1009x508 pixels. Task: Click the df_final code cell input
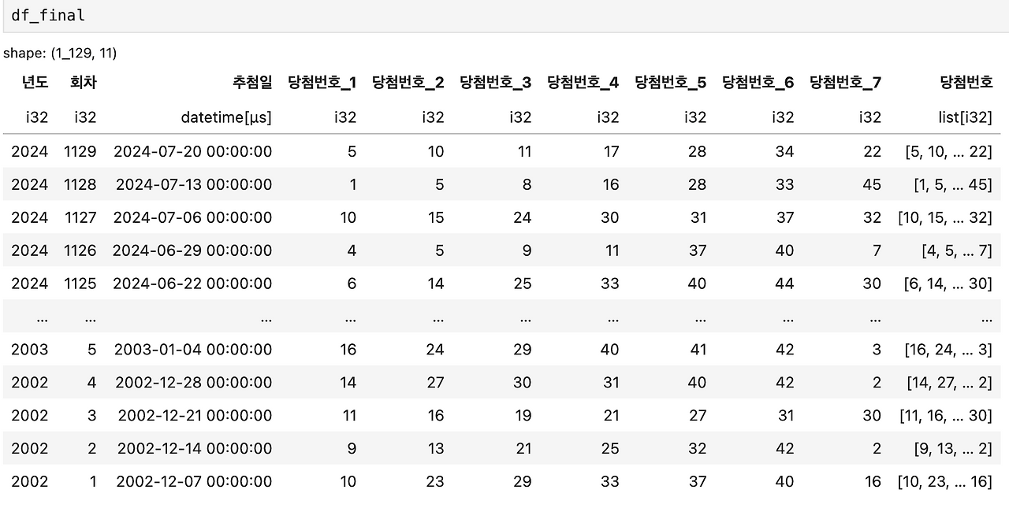(x=504, y=16)
